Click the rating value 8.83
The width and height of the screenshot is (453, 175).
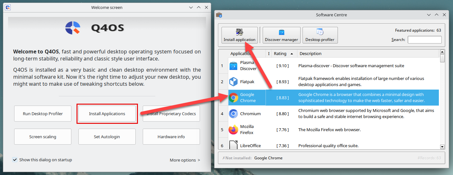pyautogui.click(x=283, y=98)
